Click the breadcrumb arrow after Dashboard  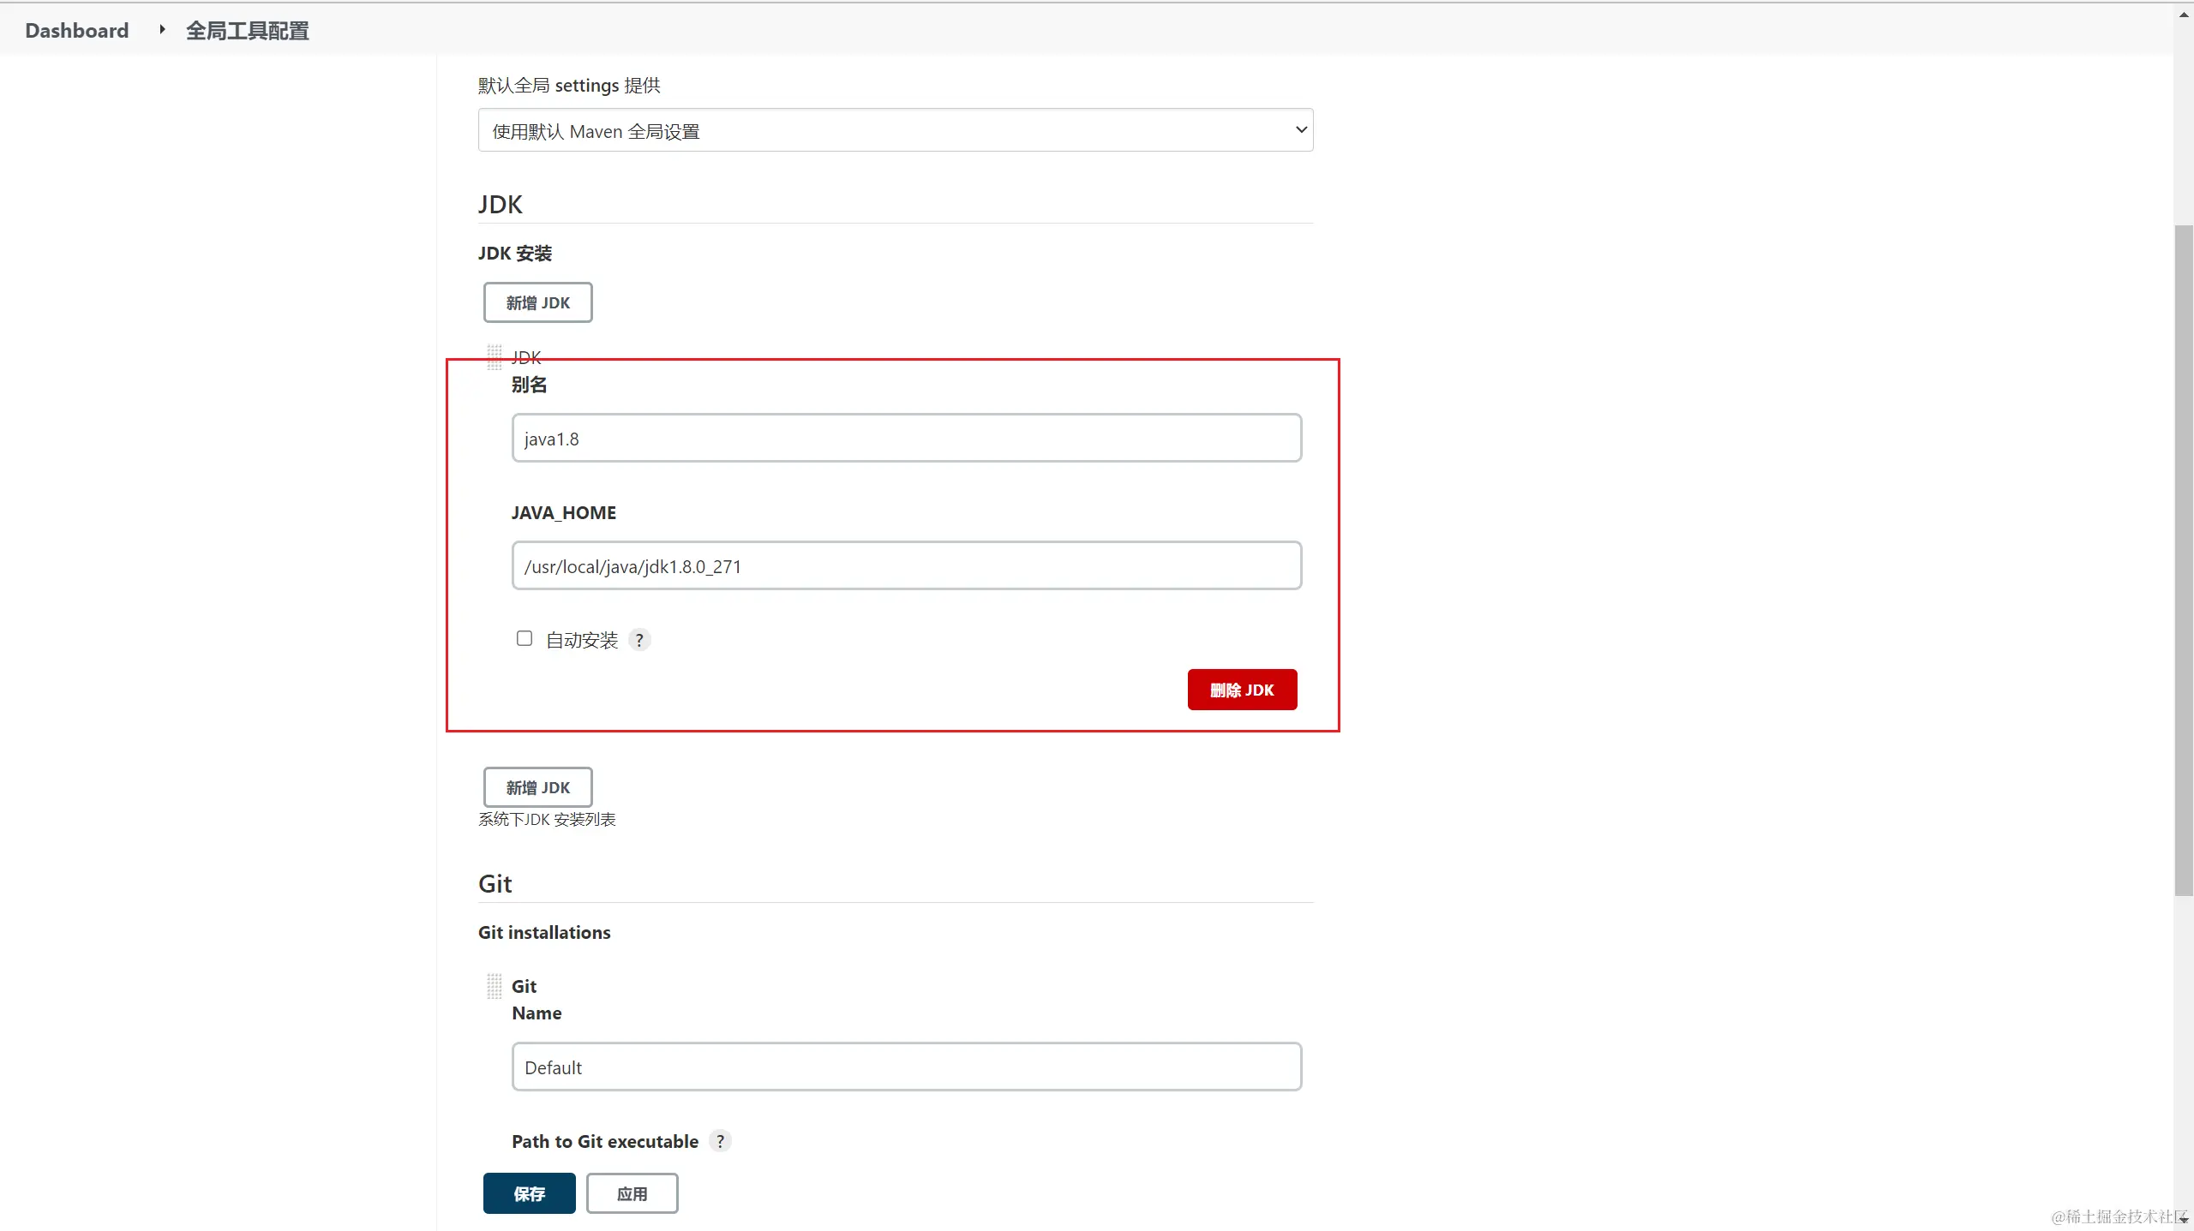(x=161, y=30)
